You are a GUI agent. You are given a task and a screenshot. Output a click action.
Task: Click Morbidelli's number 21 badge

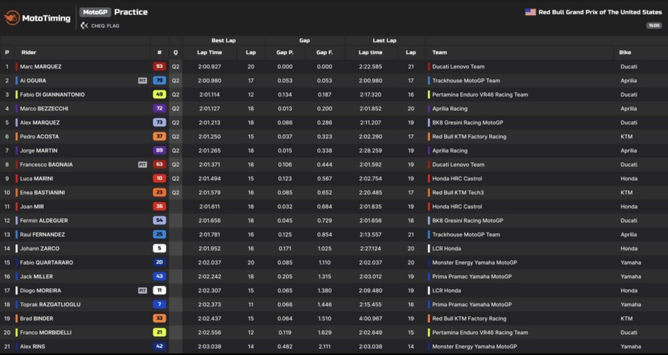pos(159,332)
